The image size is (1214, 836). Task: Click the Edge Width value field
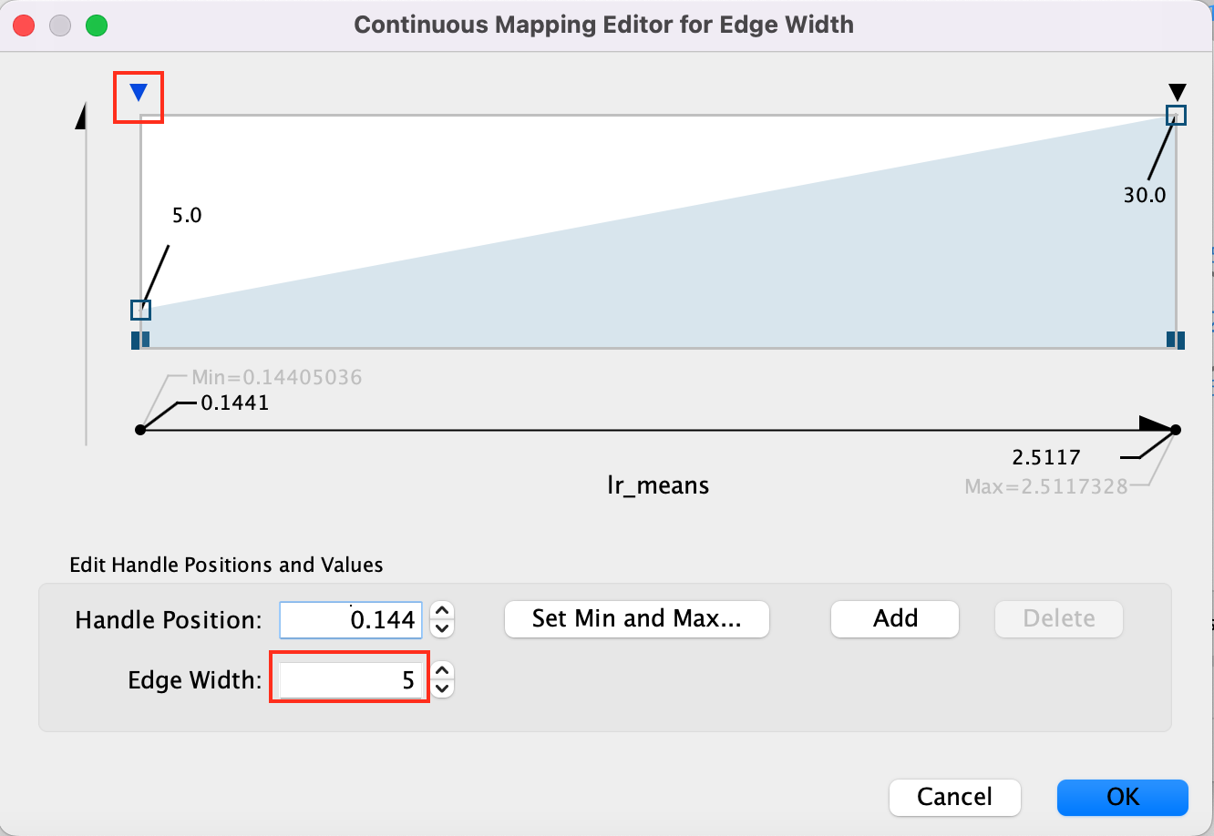[x=350, y=679]
